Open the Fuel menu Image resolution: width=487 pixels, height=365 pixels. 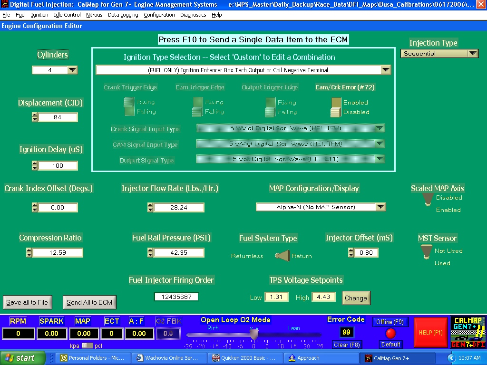pos(20,15)
